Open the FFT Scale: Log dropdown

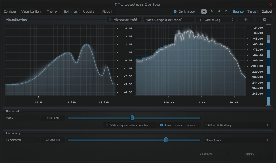coord(216,20)
